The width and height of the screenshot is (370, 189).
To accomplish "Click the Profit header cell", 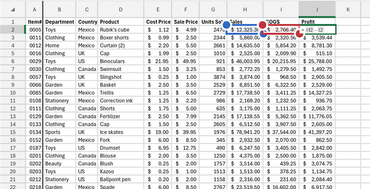I will tap(317, 22).
